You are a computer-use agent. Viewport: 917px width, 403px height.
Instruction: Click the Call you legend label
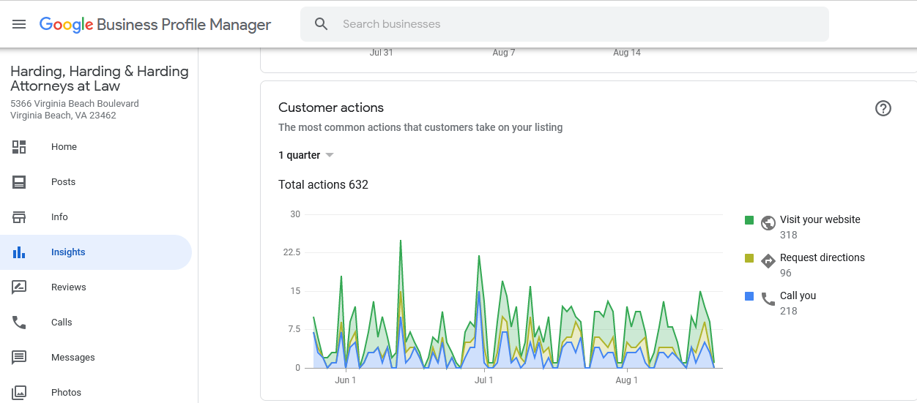pyautogui.click(x=798, y=295)
